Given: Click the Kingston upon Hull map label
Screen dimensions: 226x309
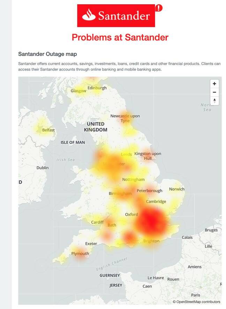Looking at the screenshot, I should tap(148, 156).
